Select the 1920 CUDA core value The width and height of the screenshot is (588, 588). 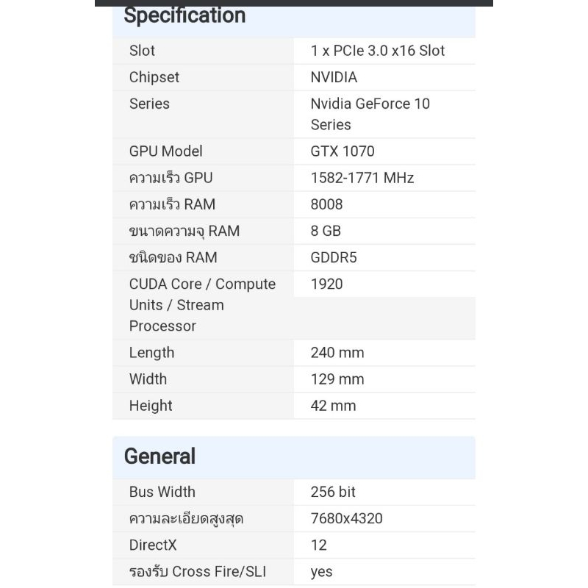coord(327,284)
